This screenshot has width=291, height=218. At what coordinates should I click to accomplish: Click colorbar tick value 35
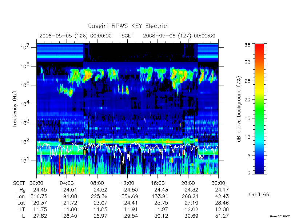[x=248, y=45]
